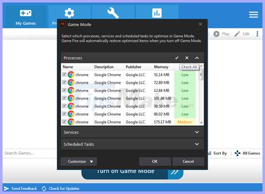Open the hamburger main menu

click(253, 15)
